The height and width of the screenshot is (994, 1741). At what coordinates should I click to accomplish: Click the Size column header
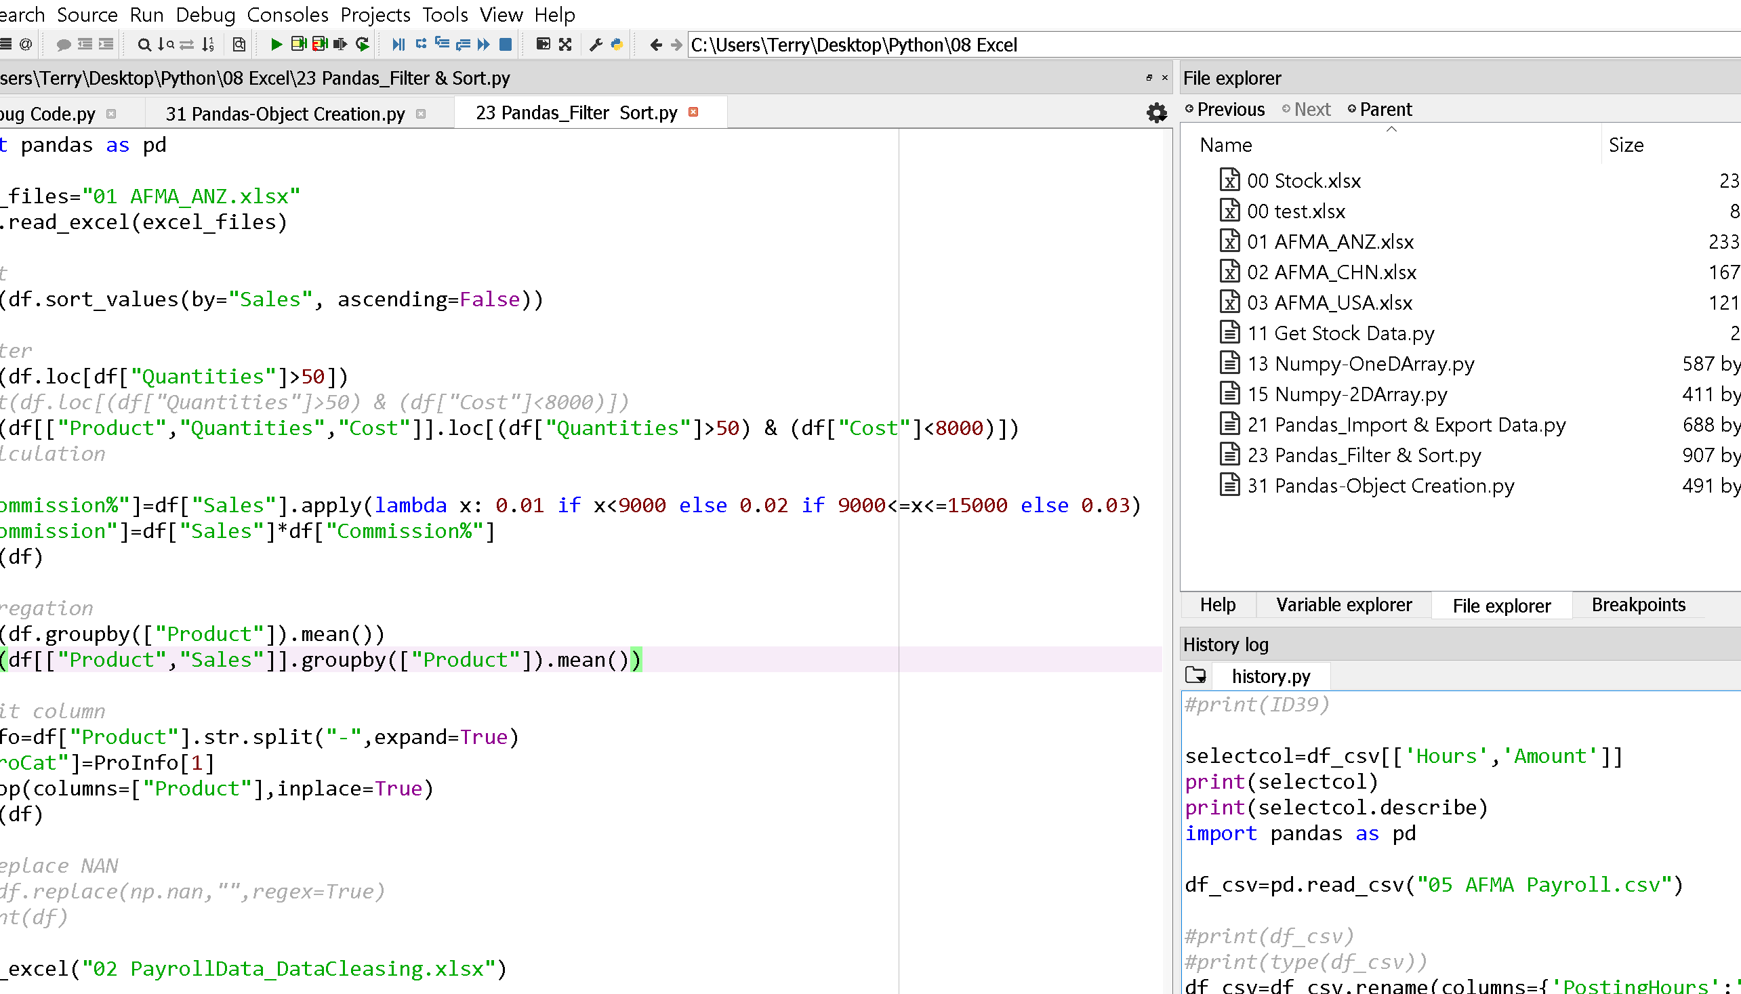pos(1625,145)
